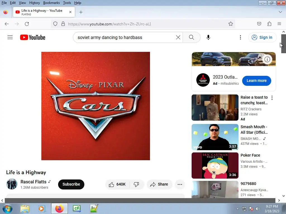The height and width of the screenshot is (214, 286).
Task: Adjust volume via tray speaker icon
Action: pos(258,209)
